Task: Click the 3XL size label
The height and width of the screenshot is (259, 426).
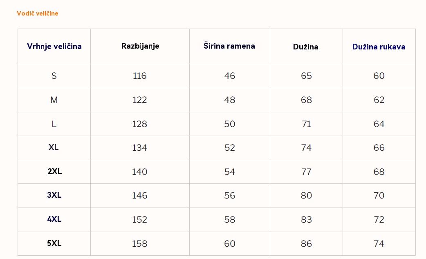Action: tap(54, 195)
